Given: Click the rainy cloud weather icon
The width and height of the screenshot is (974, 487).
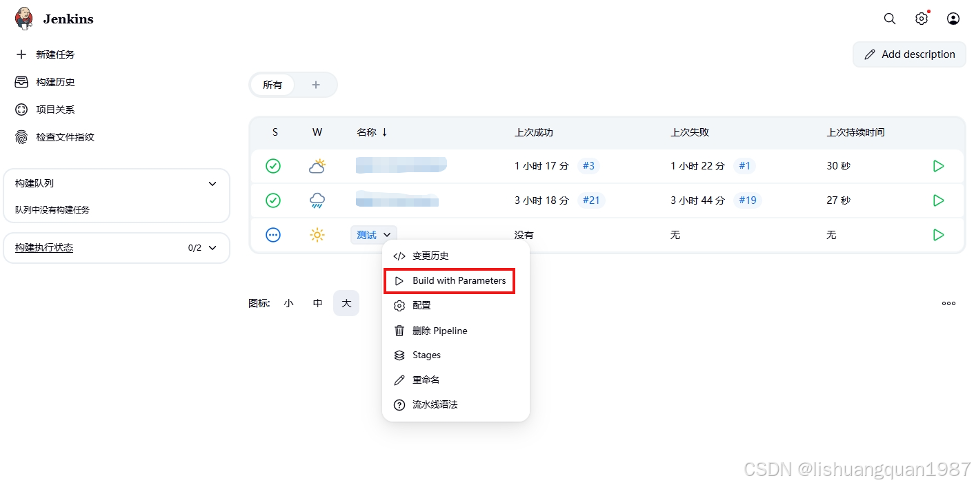Looking at the screenshot, I should tap(317, 200).
